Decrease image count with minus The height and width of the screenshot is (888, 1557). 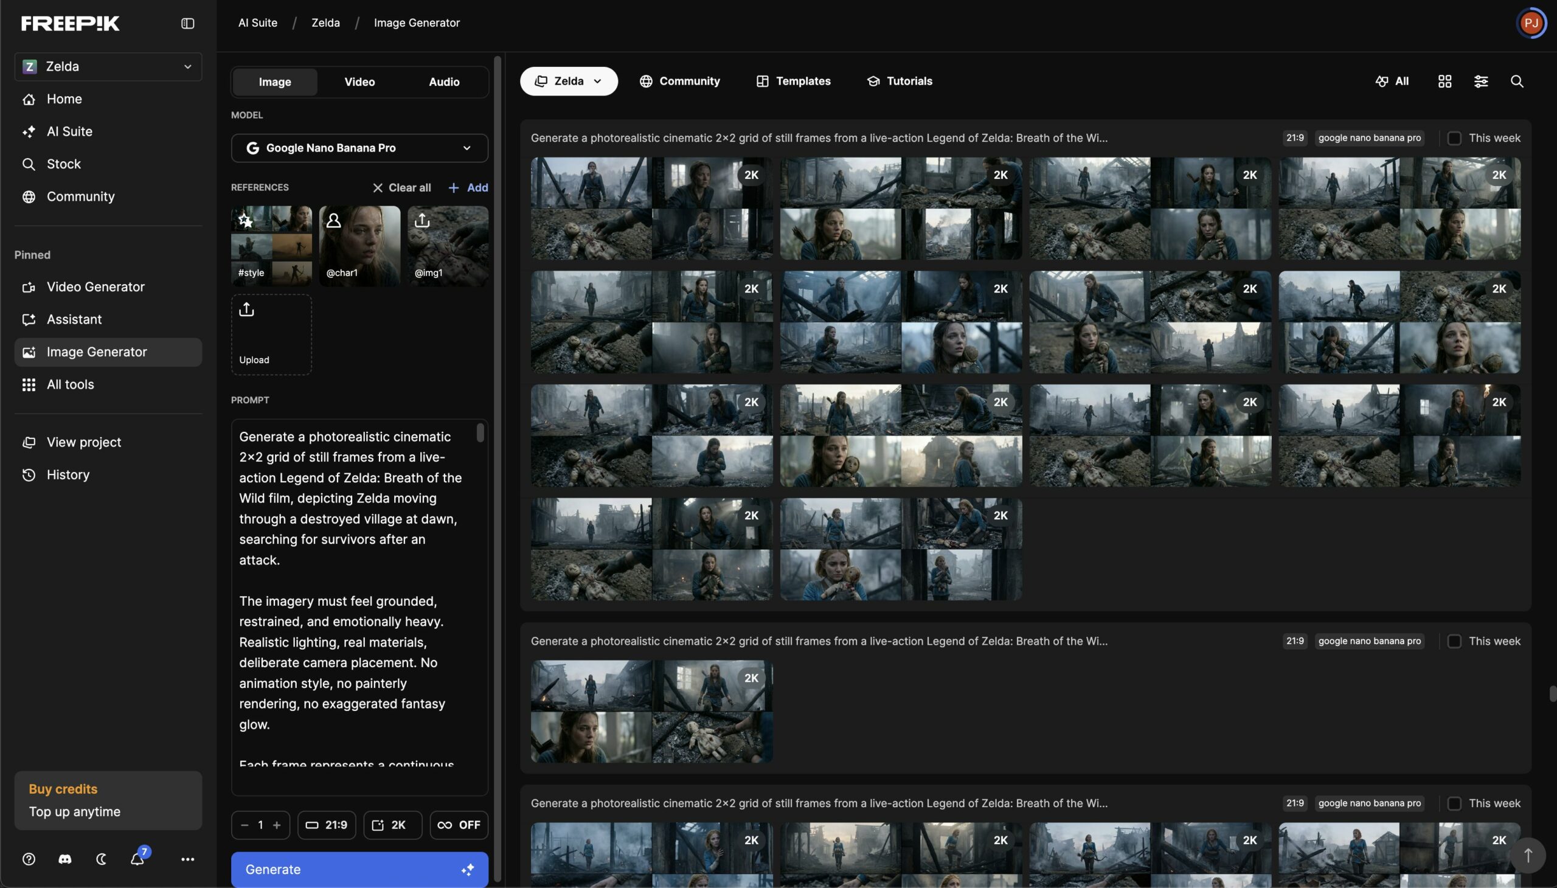coord(244,825)
